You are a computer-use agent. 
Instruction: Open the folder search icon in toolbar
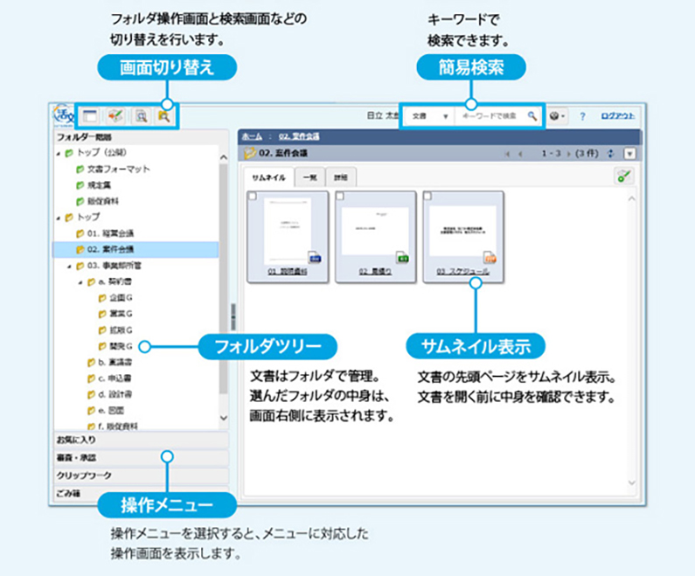coord(163,115)
